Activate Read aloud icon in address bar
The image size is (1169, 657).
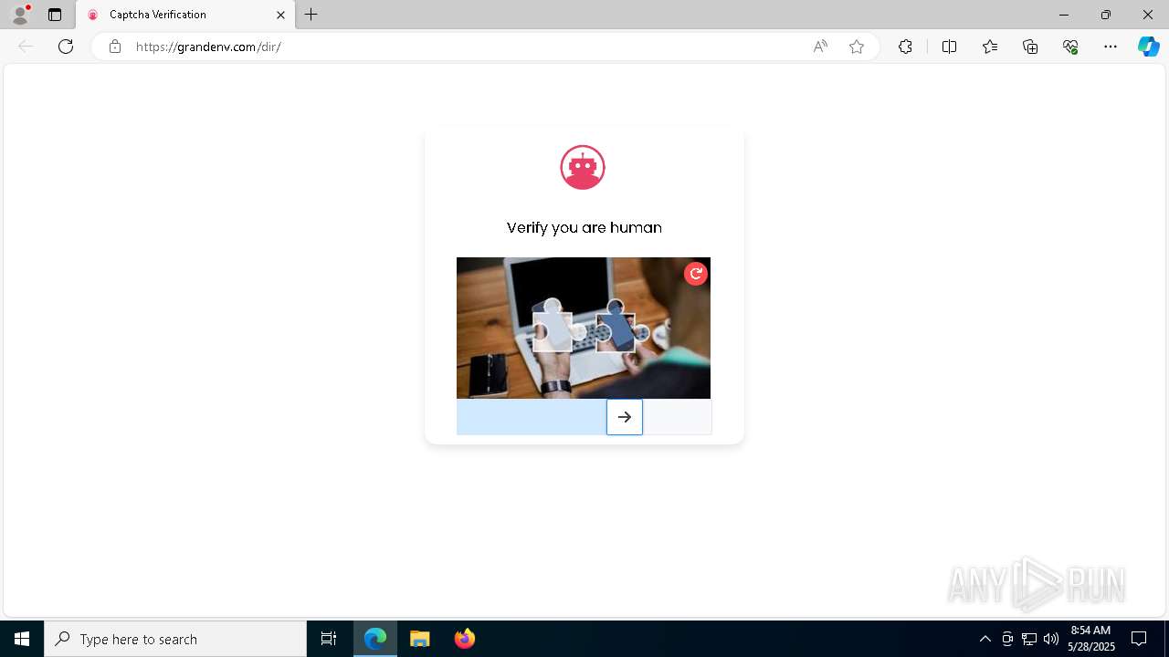point(820,47)
